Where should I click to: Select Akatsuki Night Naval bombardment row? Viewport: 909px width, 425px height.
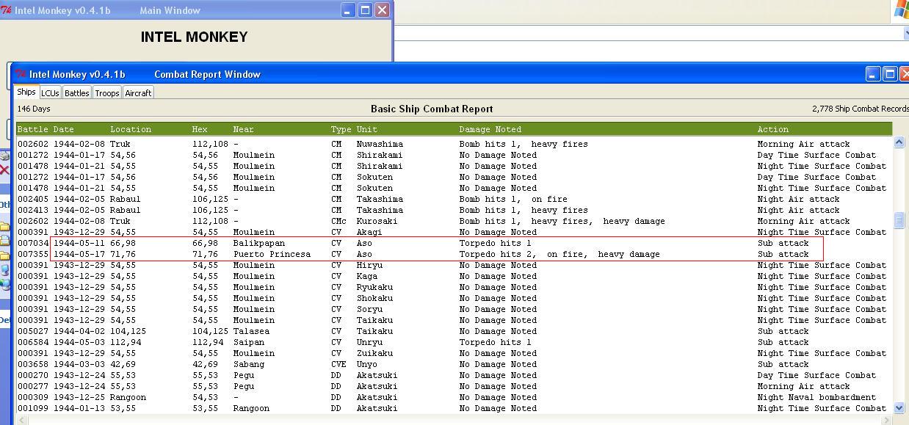click(454, 397)
